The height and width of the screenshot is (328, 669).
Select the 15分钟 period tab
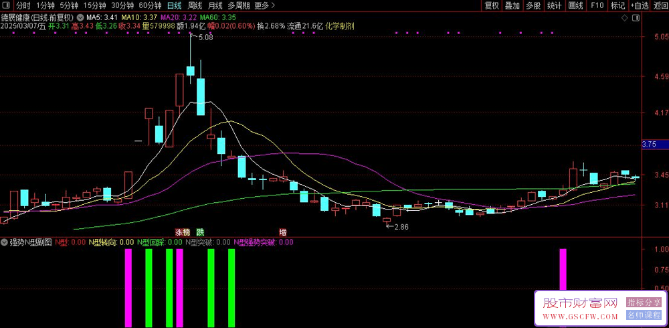click(x=95, y=5)
